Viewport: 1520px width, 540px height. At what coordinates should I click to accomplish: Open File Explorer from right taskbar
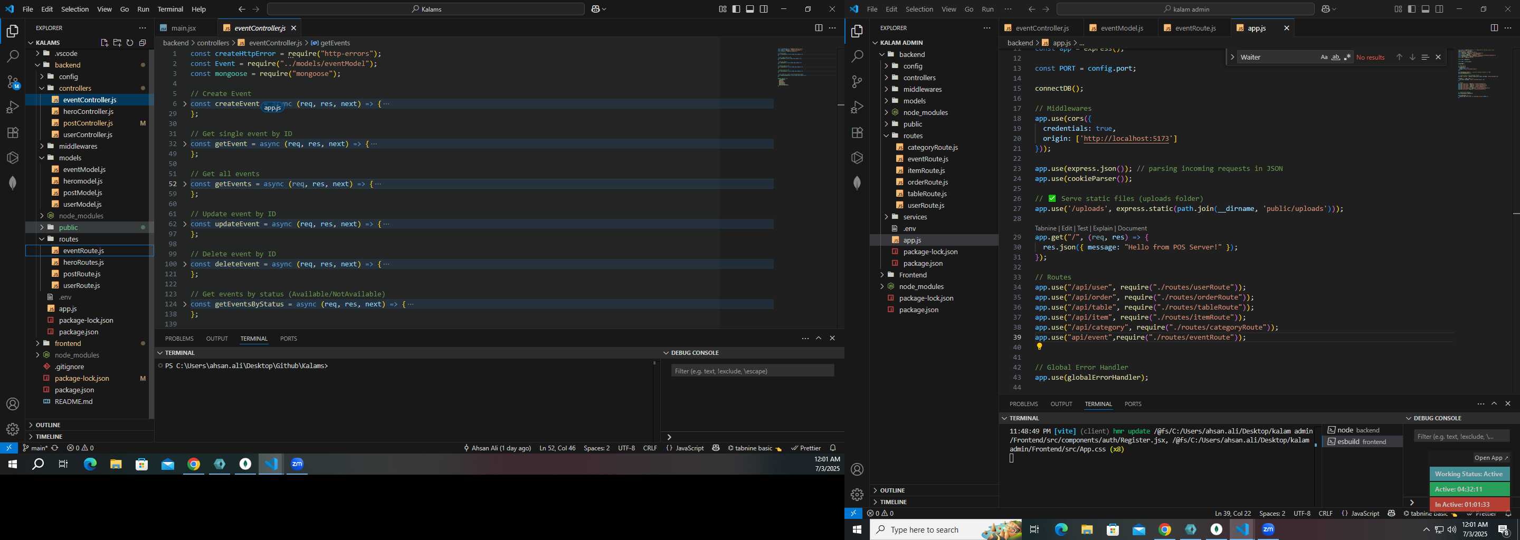1087,529
